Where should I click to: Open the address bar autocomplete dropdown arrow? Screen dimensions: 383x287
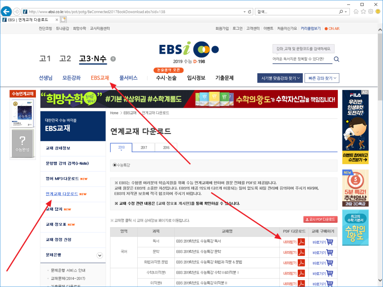(245, 11)
